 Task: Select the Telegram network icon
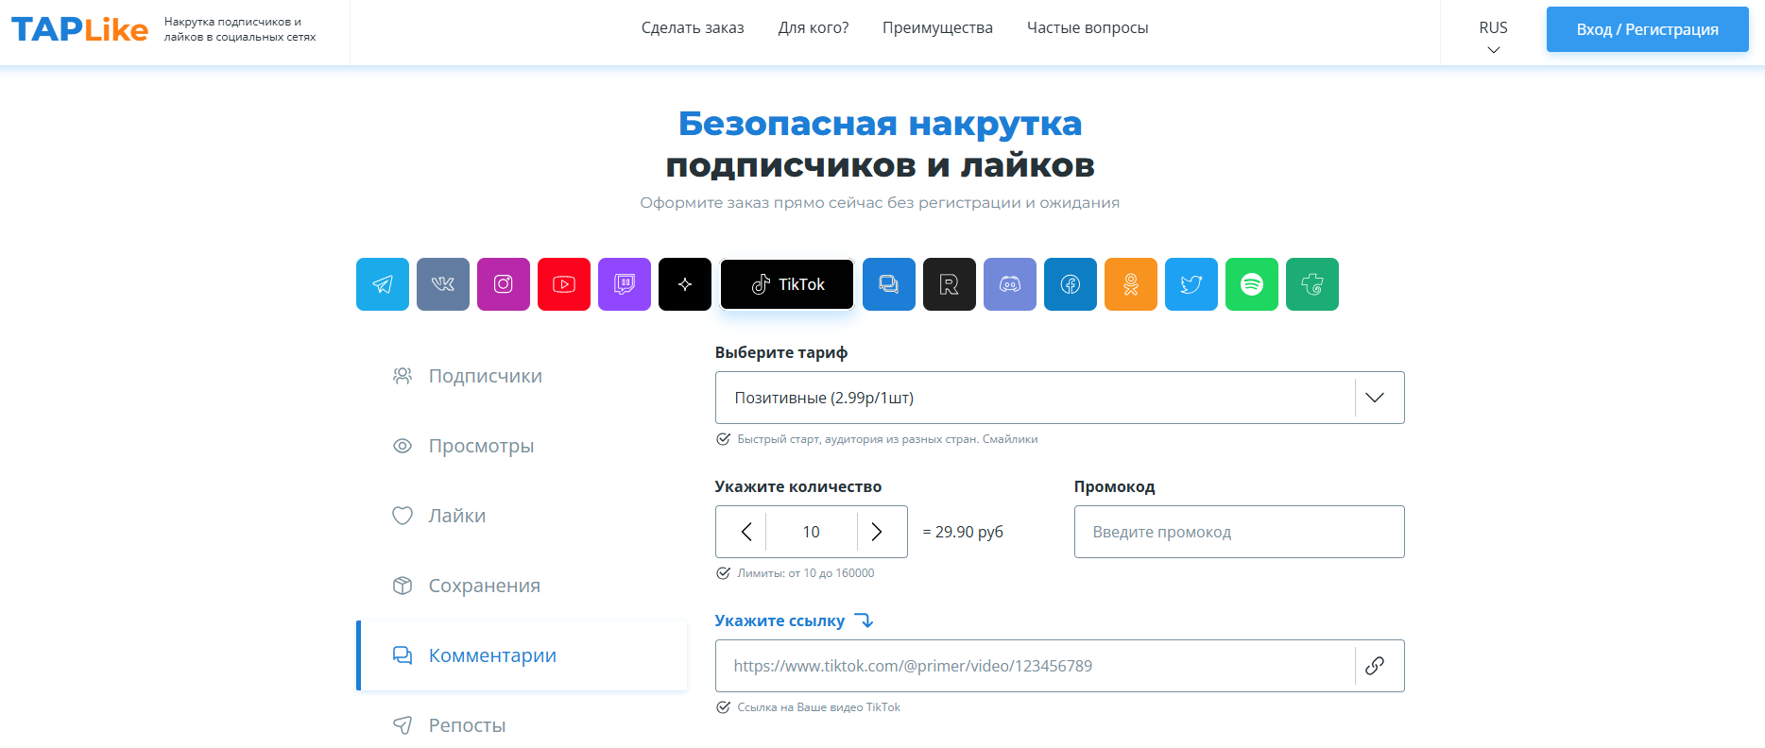383,284
